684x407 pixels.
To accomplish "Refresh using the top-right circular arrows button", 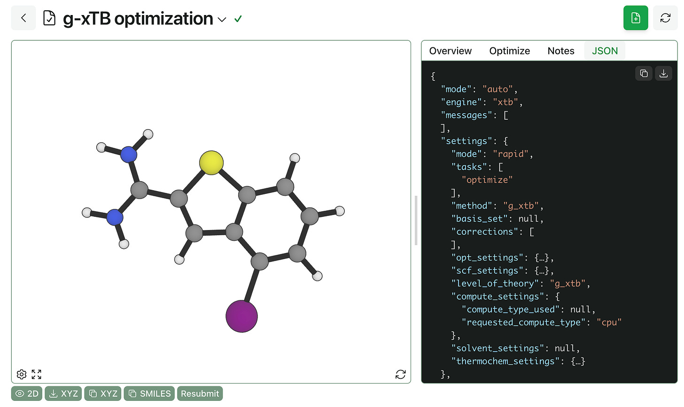I will click(x=665, y=18).
